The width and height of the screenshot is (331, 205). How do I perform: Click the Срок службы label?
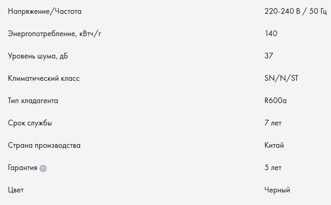(x=30, y=123)
